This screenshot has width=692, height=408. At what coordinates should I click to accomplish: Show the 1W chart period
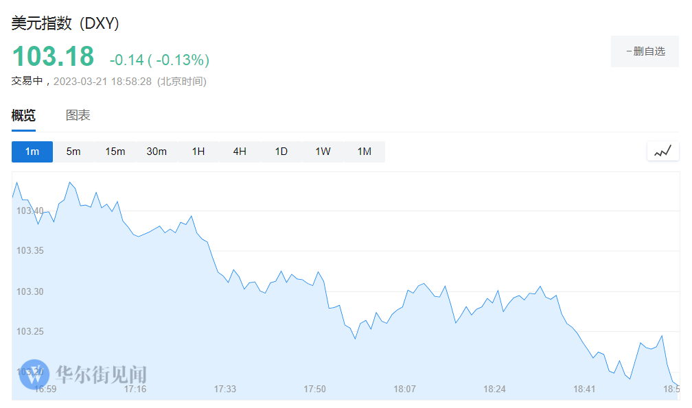point(323,152)
